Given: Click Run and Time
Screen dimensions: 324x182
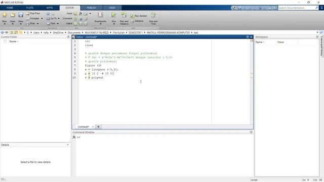Looking at the screenshot, I should pos(153,18).
